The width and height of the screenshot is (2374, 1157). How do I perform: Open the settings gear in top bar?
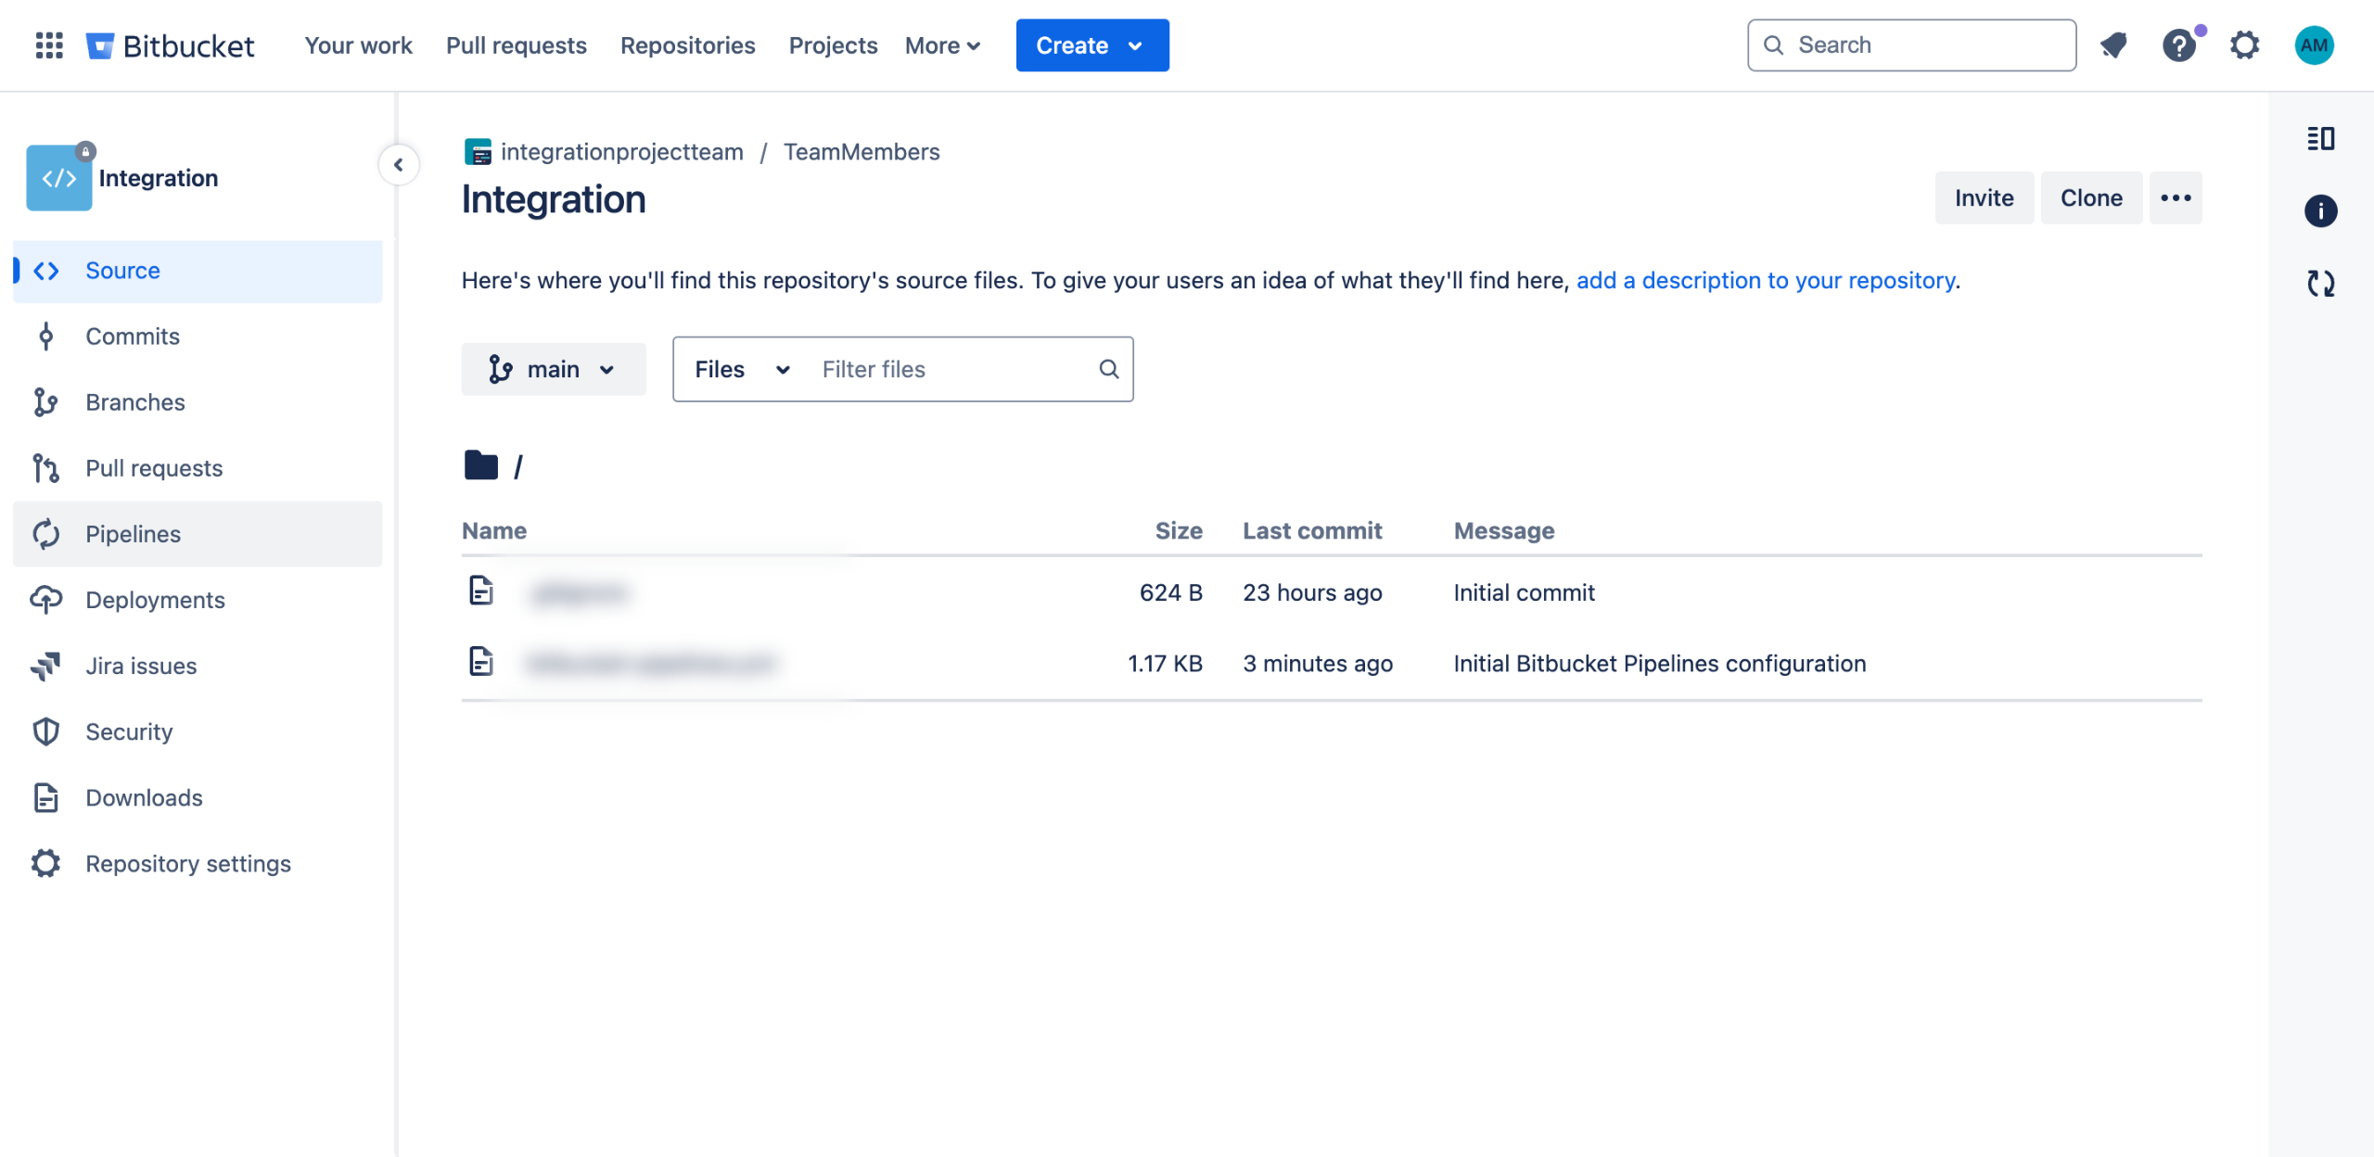[2244, 44]
